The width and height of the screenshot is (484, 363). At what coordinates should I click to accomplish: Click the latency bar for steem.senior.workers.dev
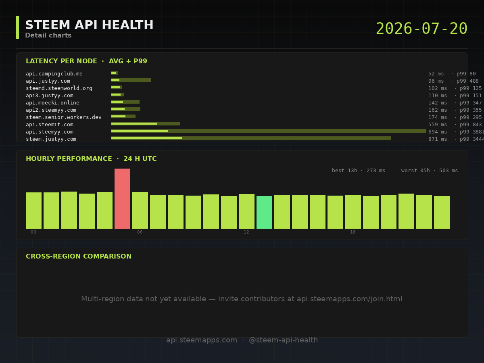[x=123, y=117]
